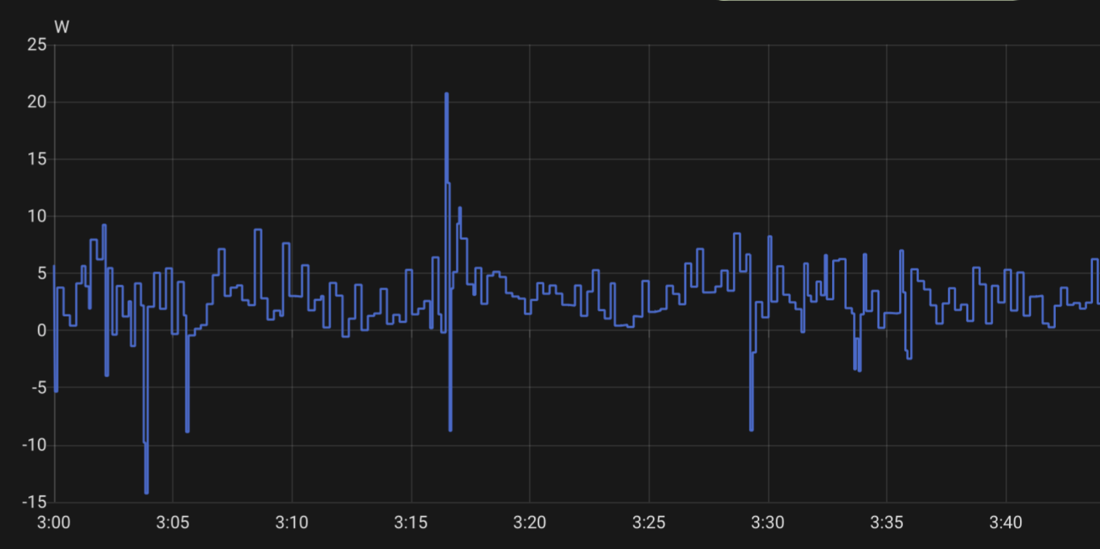Select the 3:15 time axis label
1100x549 pixels.
click(411, 523)
